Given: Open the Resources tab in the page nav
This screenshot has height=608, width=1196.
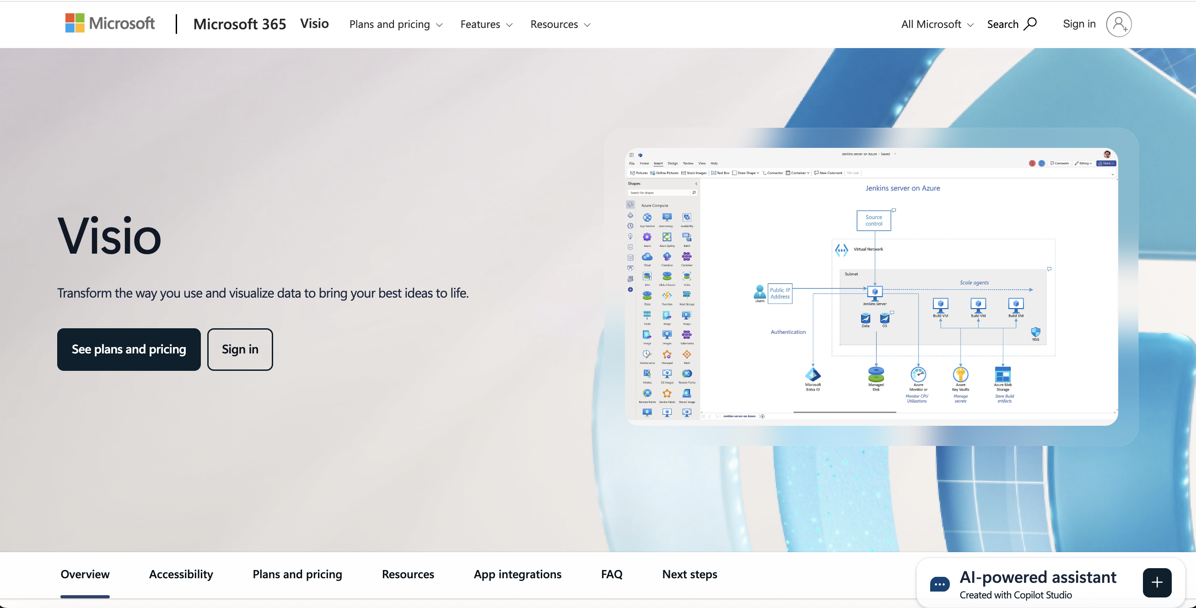Looking at the screenshot, I should 408,574.
